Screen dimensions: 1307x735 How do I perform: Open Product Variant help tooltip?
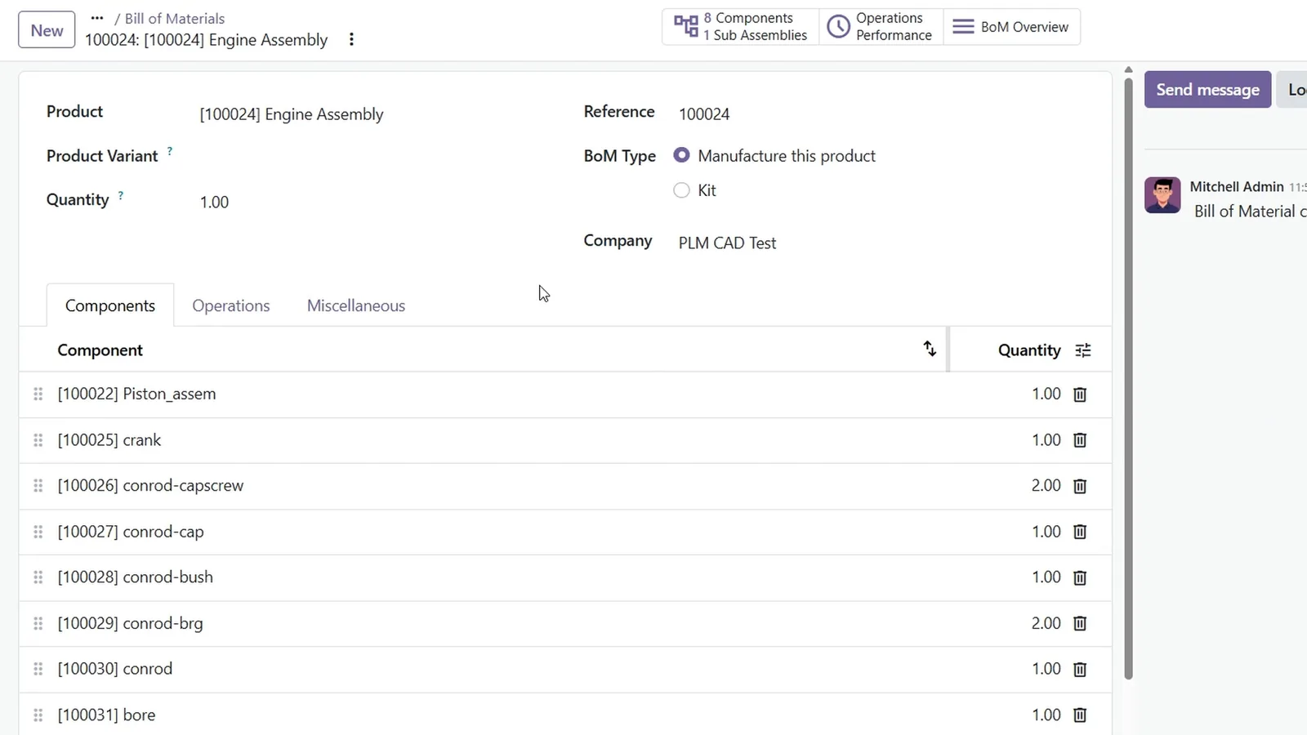[x=170, y=151]
